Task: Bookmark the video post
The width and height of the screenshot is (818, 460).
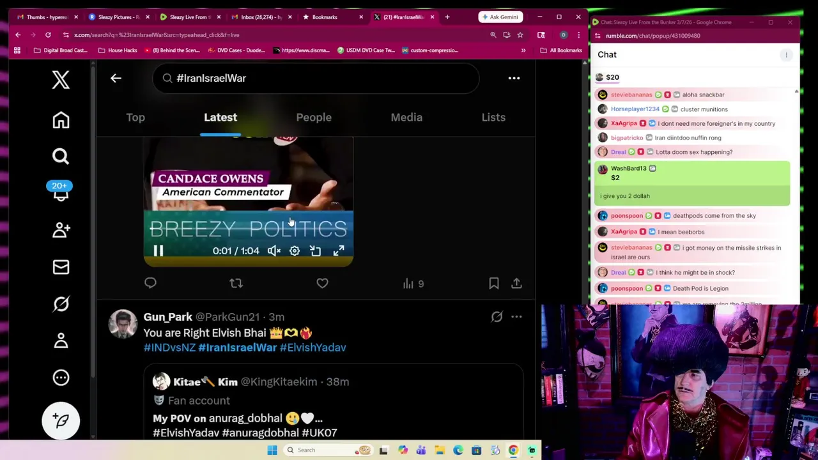Action: point(494,283)
